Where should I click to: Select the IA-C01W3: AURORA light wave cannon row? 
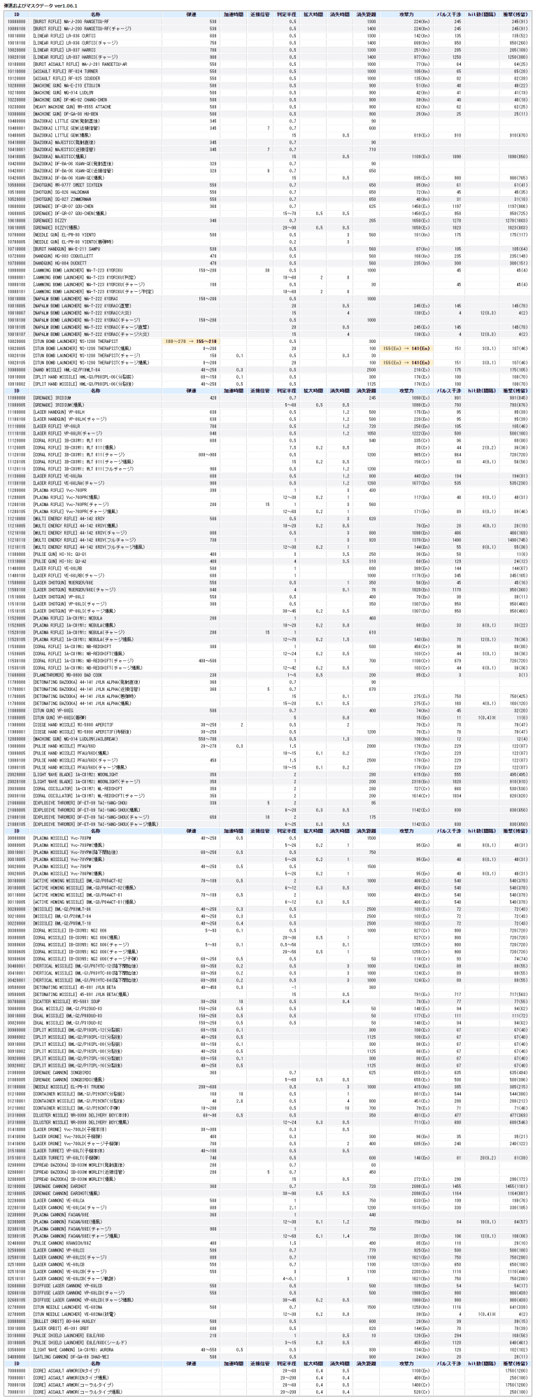point(268,1349)
